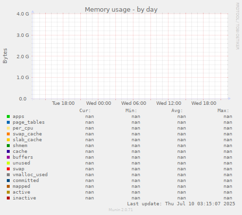Viewport: 242px width, 215px height.
Task: Click the 'swap_cache' legend label
Action: click(x=27, y=134)
